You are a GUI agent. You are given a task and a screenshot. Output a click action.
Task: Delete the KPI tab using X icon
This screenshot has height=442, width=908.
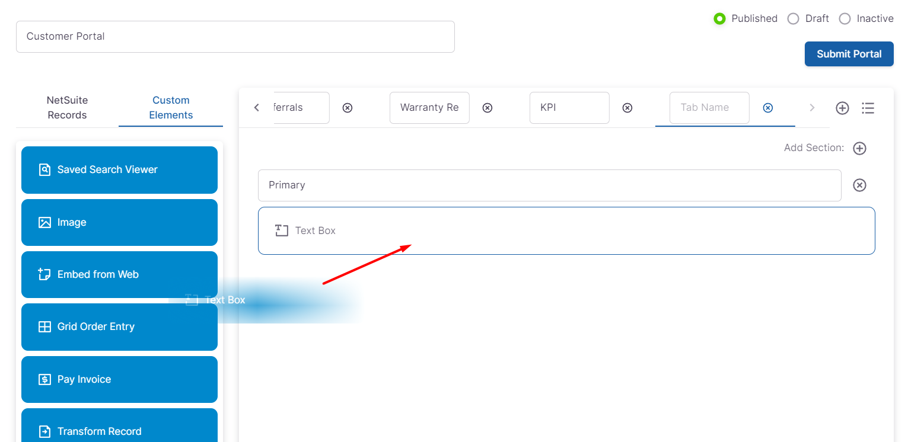pos(627,108)
